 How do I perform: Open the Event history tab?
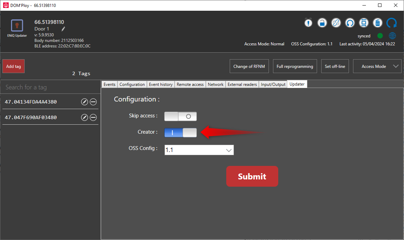pos(161,85)
